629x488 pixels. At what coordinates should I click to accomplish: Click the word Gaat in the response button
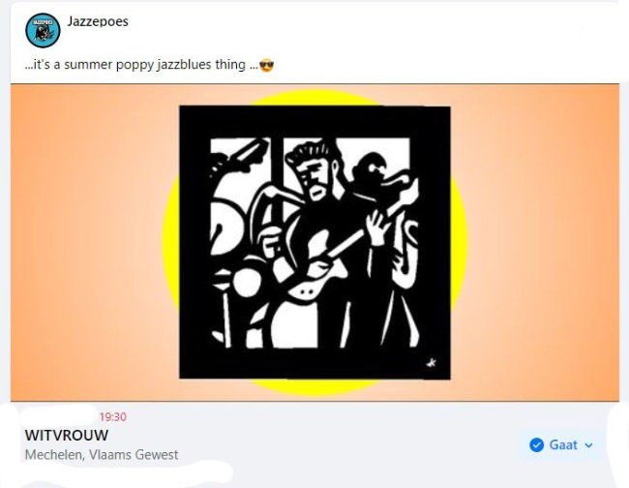[563, 444]
